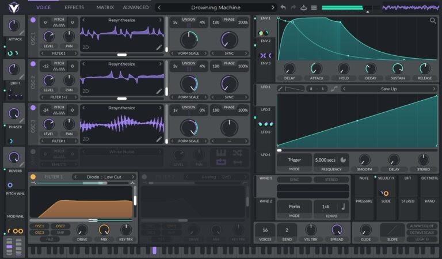
Task: Open OSC 2 FILTER 1+2 routing selector
Action: (59, 97)
